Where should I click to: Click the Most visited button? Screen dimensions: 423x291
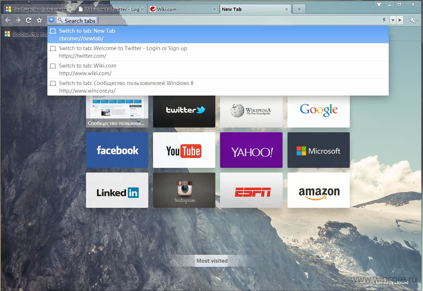212,260
